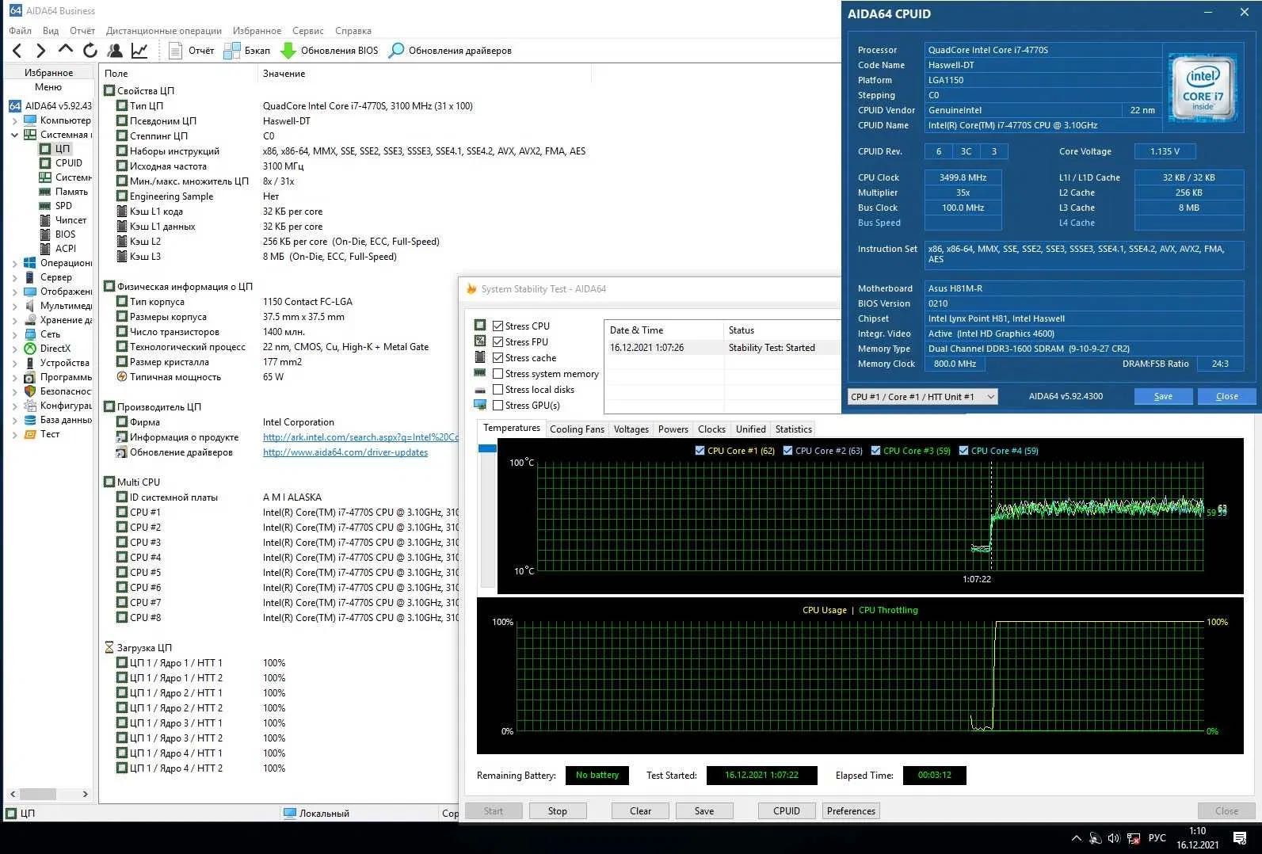
Task: Open the CPU #1 / Core #1 / HTT Unit dropdown
Action: [922, 396]
